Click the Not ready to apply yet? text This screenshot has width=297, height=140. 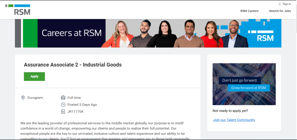(230, 111)
